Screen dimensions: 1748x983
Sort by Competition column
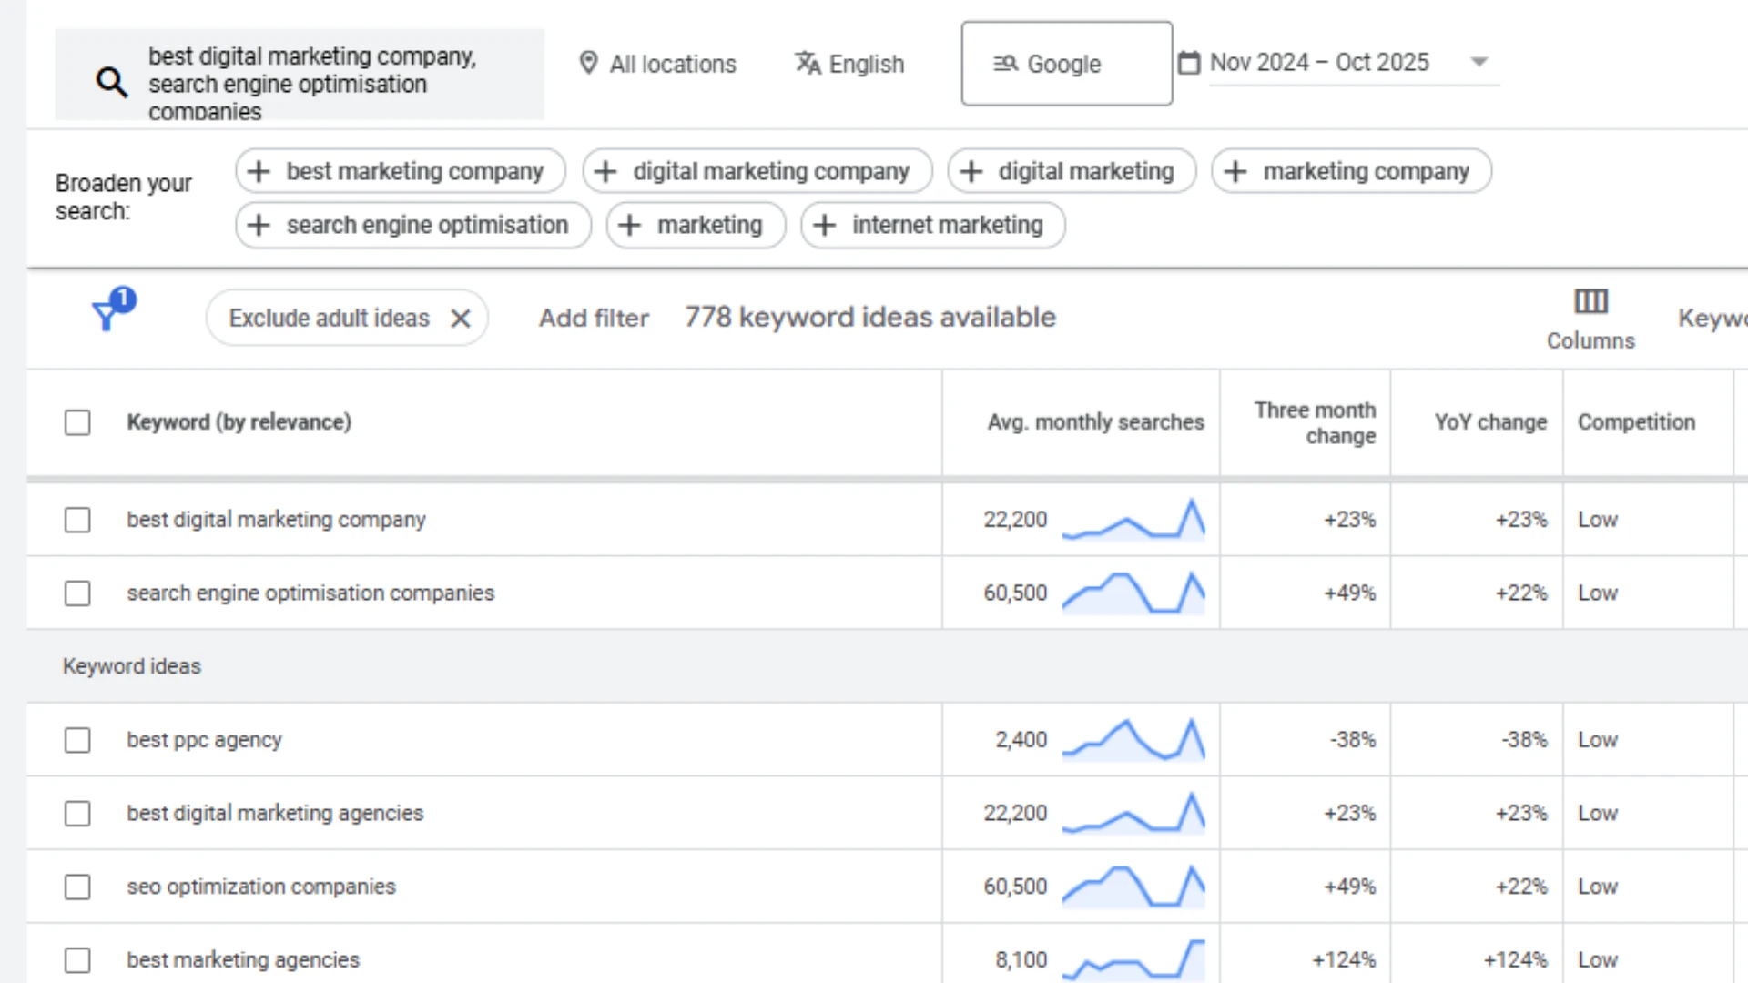[1636, 422]
